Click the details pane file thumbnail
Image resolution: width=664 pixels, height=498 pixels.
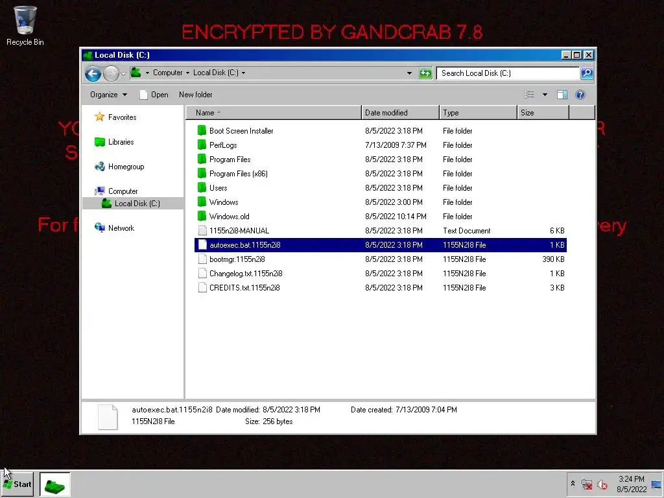(x=108, y=417)
